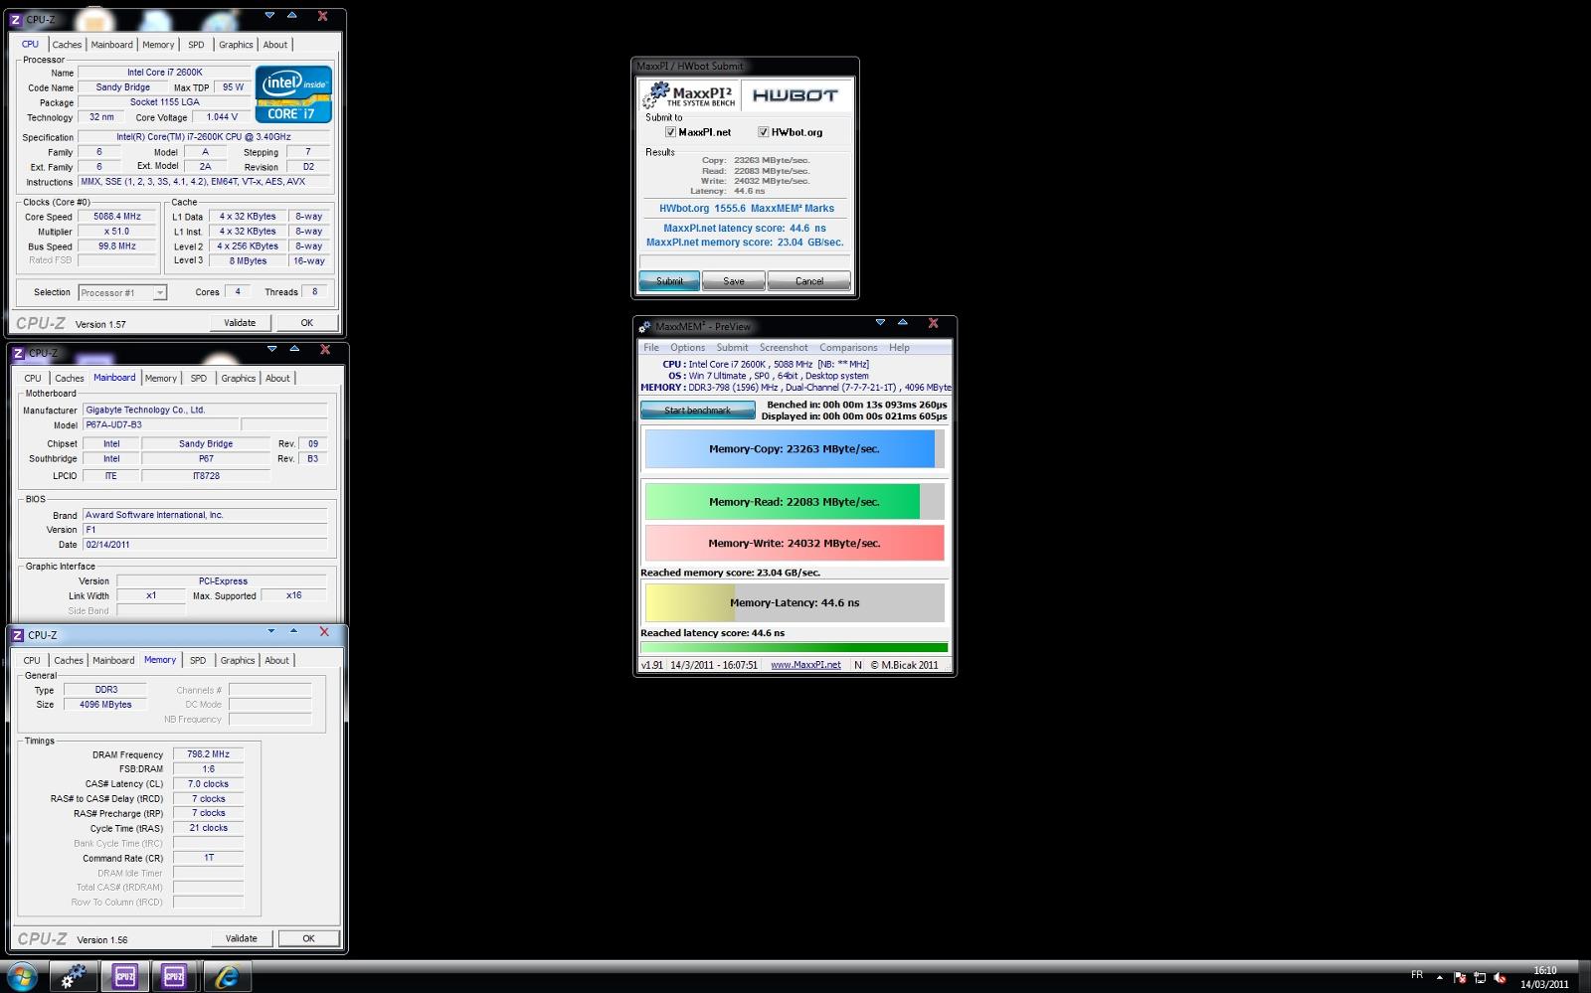The width and height of the screenshot is (1591, 993).
Task: Toggle the MaxxPI.net submit checkbox
Action: (670, 131)
